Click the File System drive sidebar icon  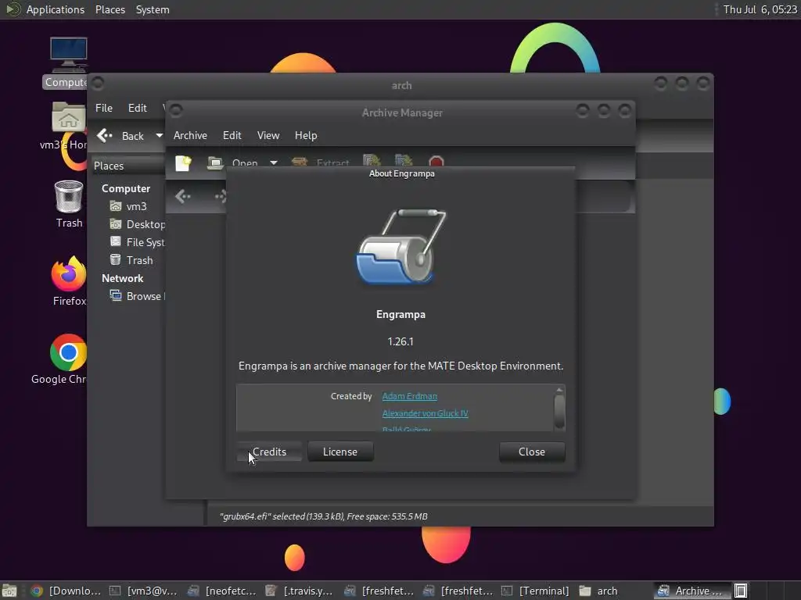point(116,242)
